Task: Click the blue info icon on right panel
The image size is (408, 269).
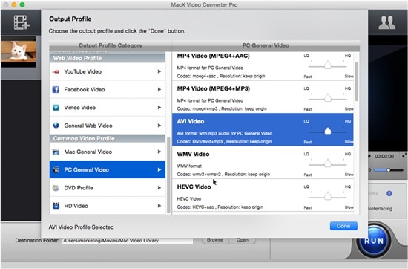Action: coord(389,193)
